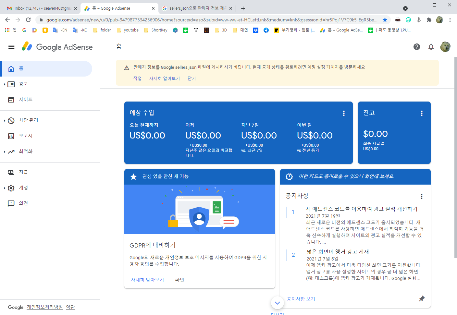
Task: Click the 공지사항 보기 link
Action: (x=301, y=299)
